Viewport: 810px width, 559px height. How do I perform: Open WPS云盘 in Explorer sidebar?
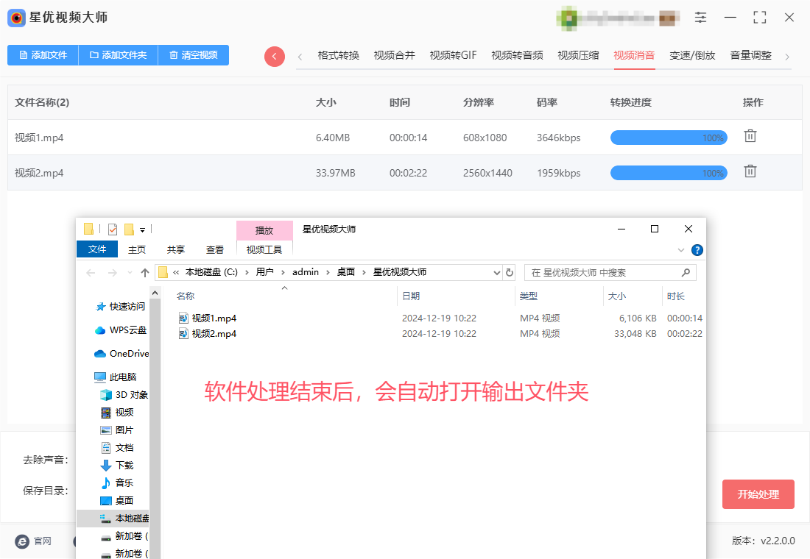click(x=121, y=330)
